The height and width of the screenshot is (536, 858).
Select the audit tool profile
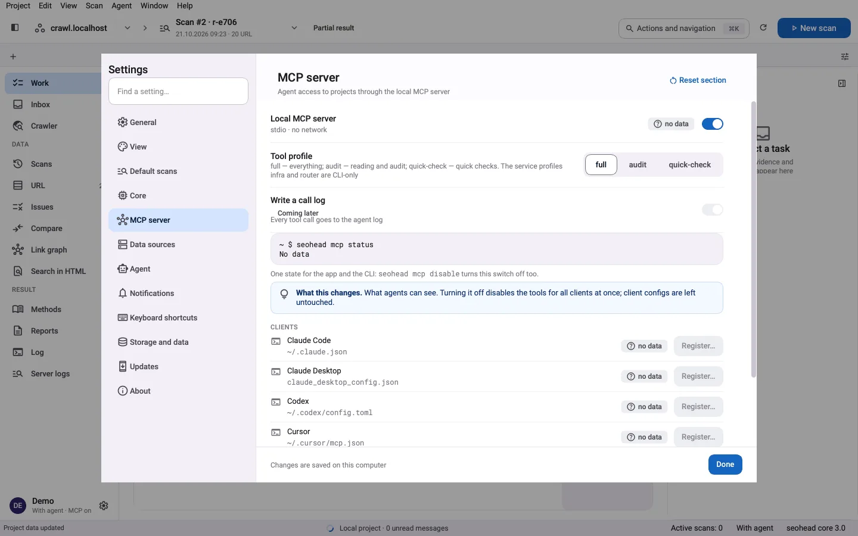(638, 164)
